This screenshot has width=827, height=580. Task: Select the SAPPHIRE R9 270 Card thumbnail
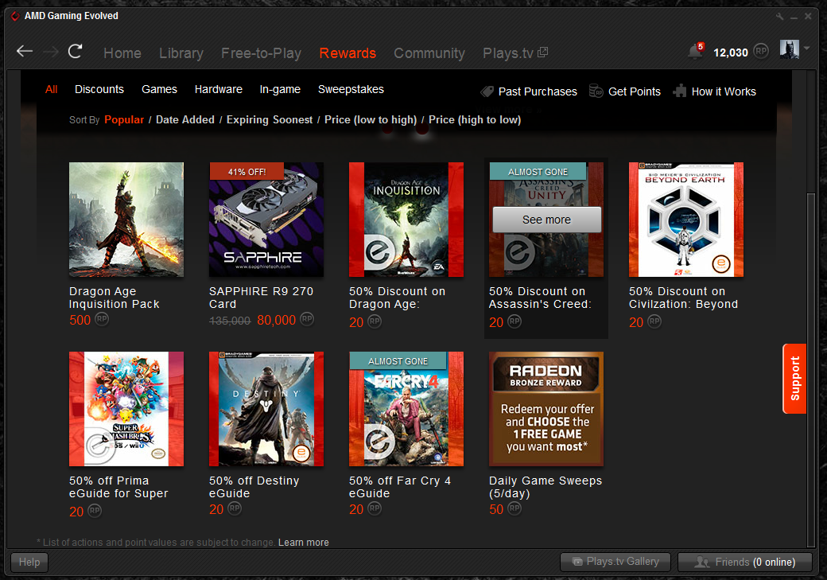coord(266,220)
